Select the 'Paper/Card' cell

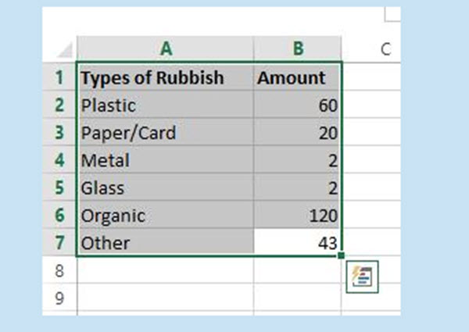pos(166,133)
